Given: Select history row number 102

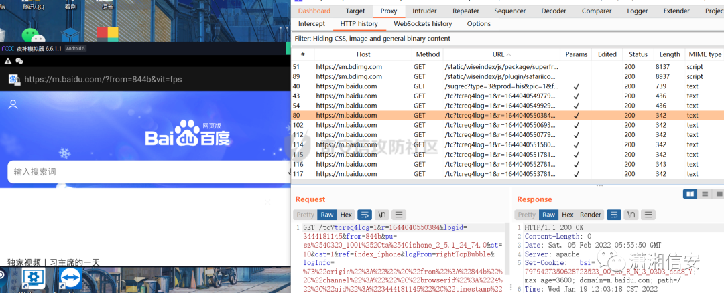Looking at the screenshot, I should click(x=507, y=125).
